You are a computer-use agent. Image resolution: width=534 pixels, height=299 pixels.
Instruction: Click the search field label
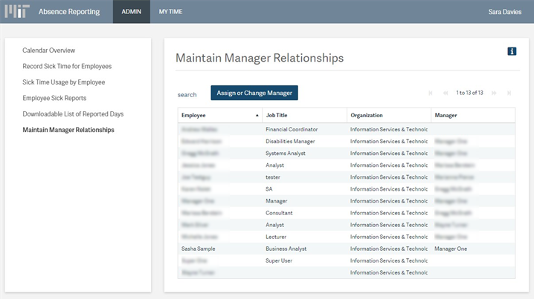[x=187, y=94]
